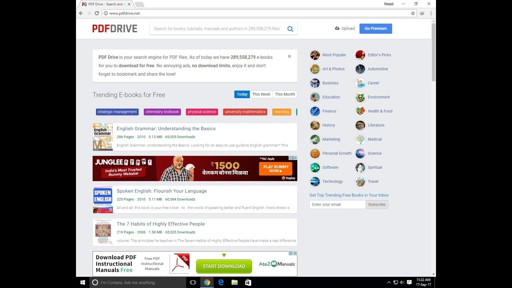Click the Enter your email field

tap(338, 204)
